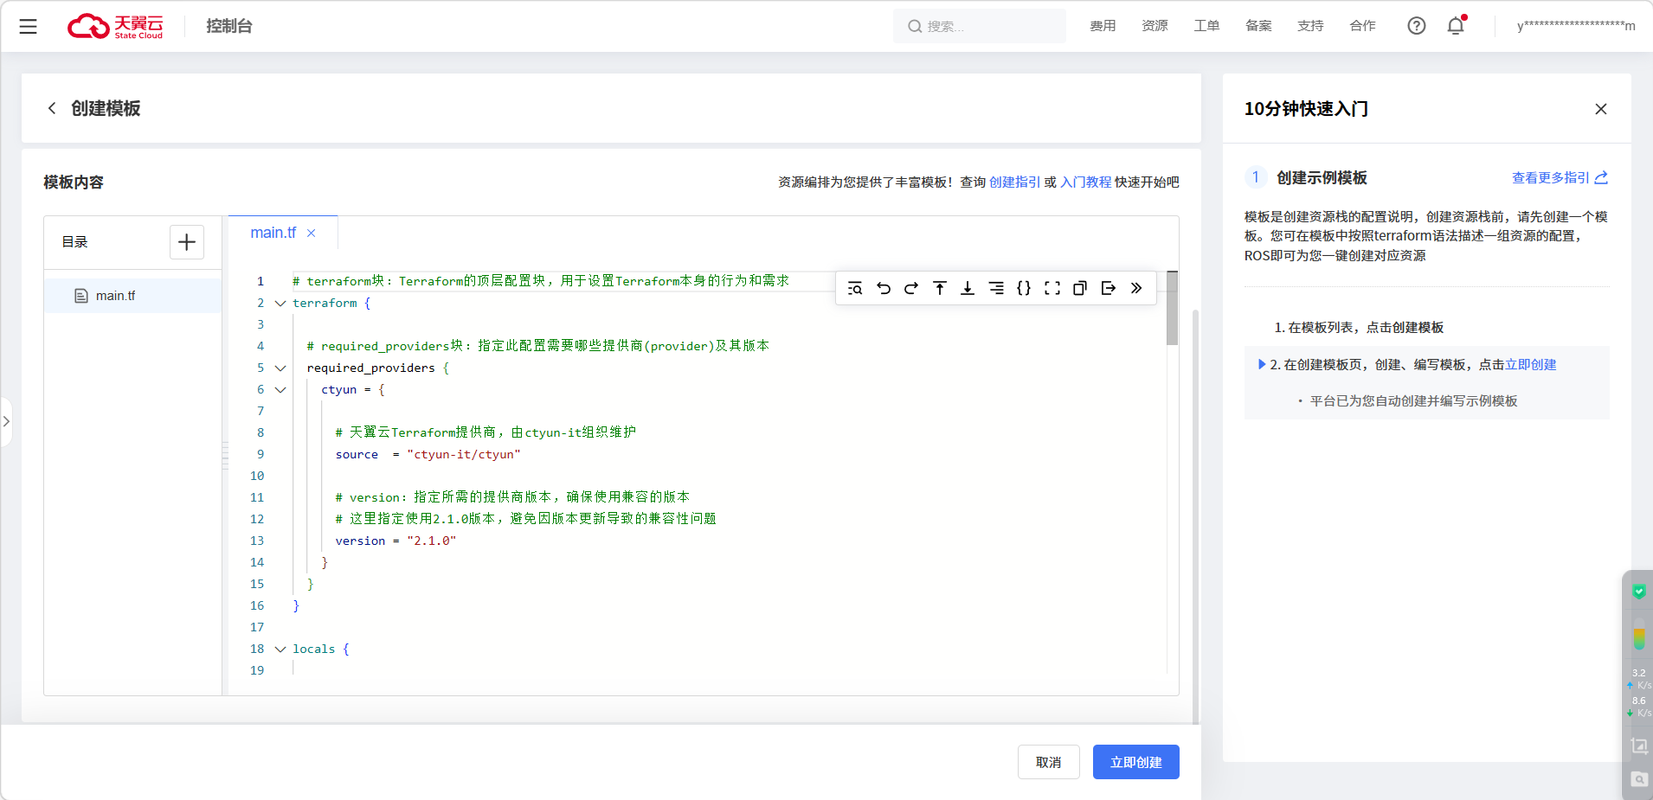Open the 入门教程 link
The image size is (1653, 800).
[1085, 182]
